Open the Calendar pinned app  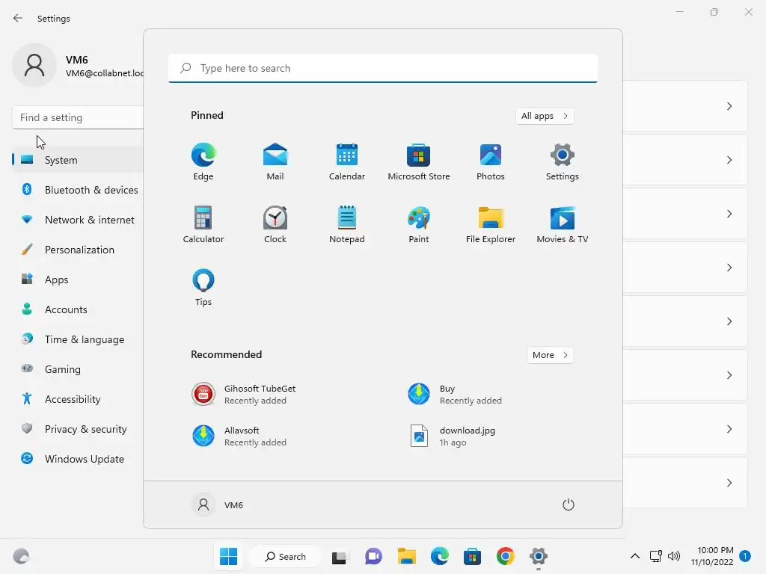pos(347,161)
